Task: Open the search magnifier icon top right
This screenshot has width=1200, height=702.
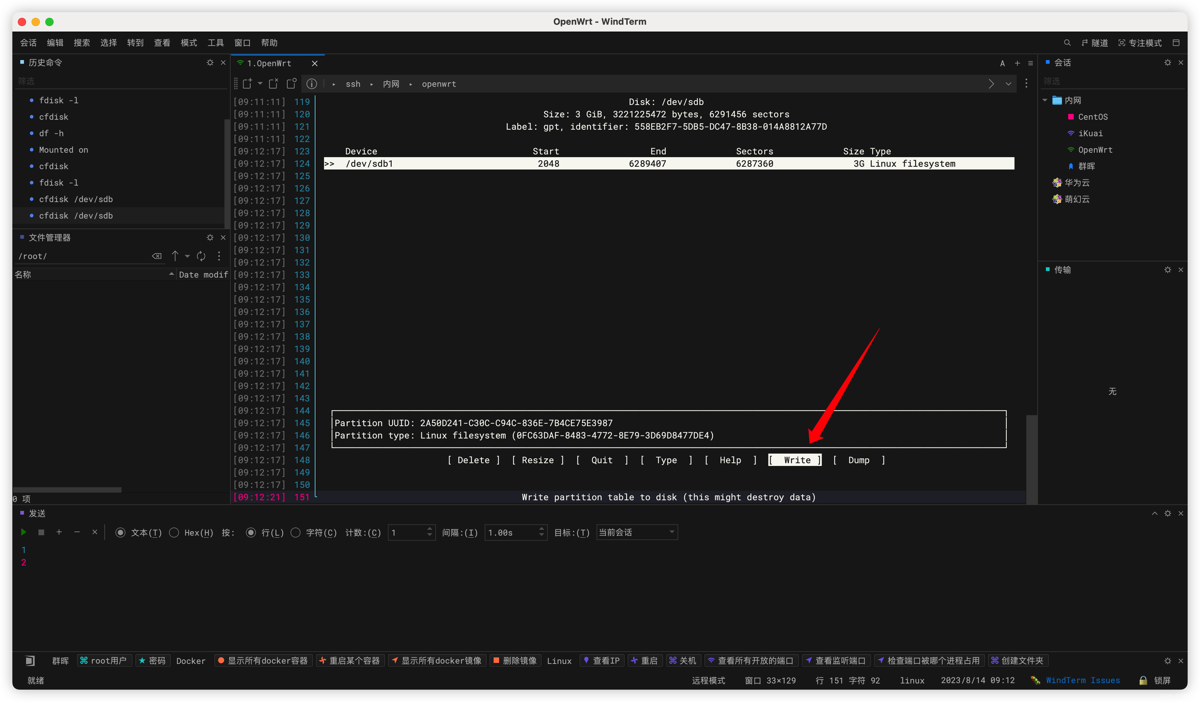Action: point(1067,43)
